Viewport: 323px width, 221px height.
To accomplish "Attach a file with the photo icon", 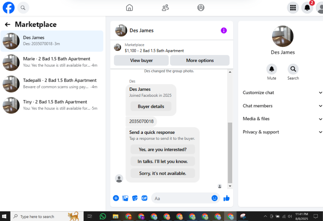I will coord(125,198).
